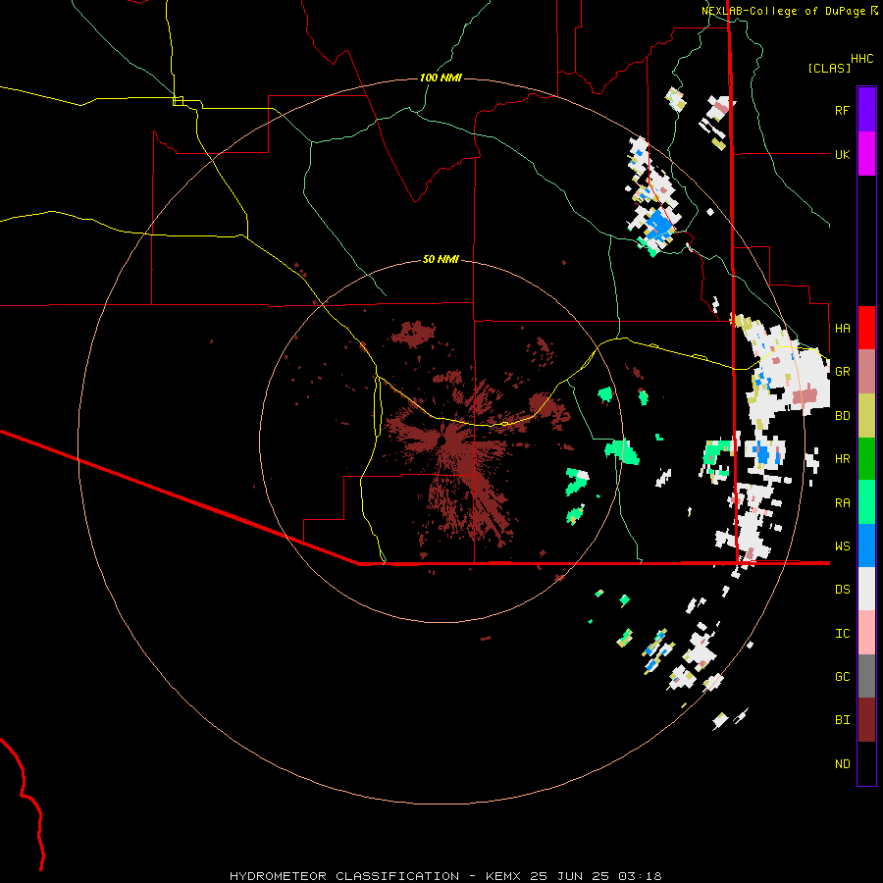Click the 'BD' legend label
The height and width of the screenshot is (883, 883).
(842, 416)
